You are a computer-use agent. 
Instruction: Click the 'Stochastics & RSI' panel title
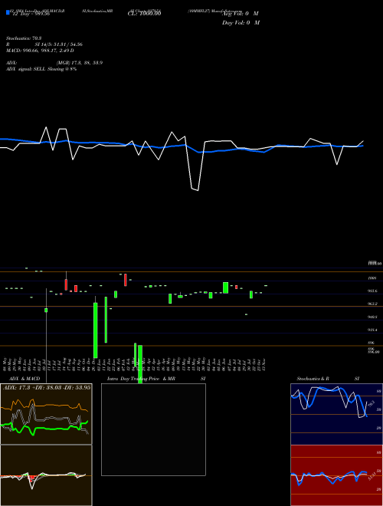(x=328, y=379)
